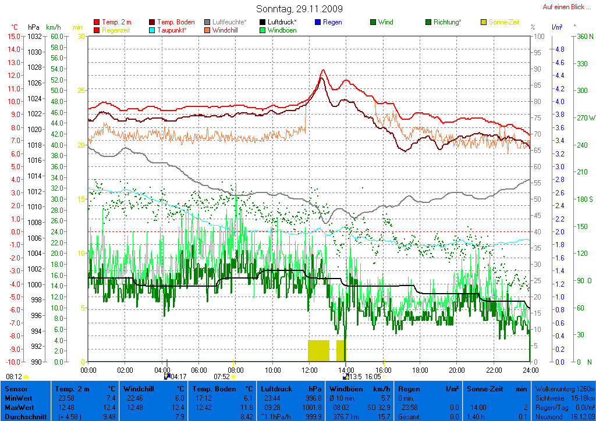Click the orange Windchill legend square
This screenshot has width=596, height=421.
click(208, 30)
